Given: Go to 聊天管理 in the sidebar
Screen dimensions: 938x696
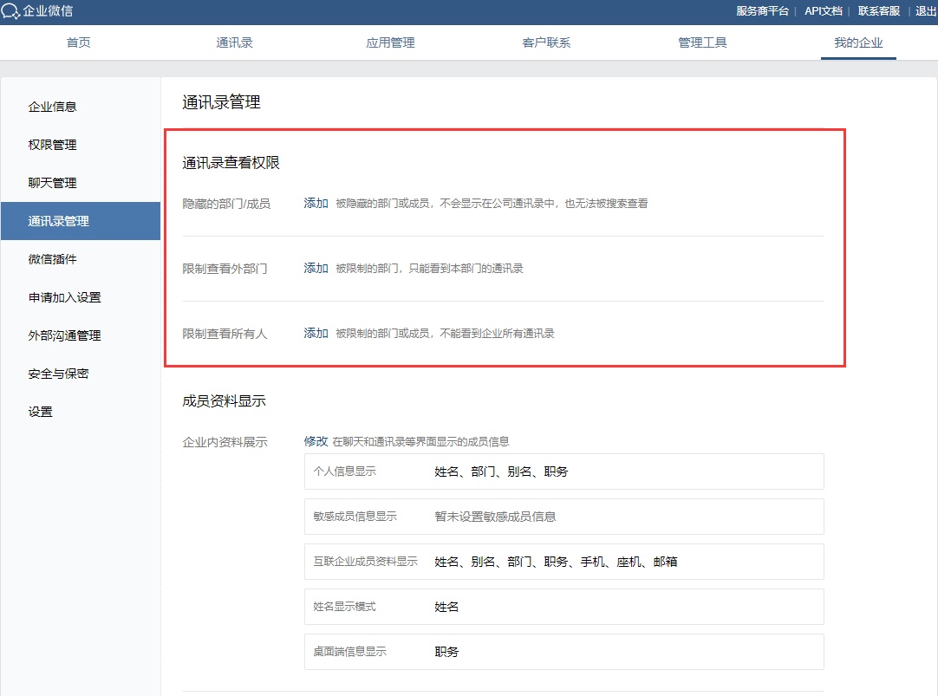Looking at the screenshot, I should 53,183.
